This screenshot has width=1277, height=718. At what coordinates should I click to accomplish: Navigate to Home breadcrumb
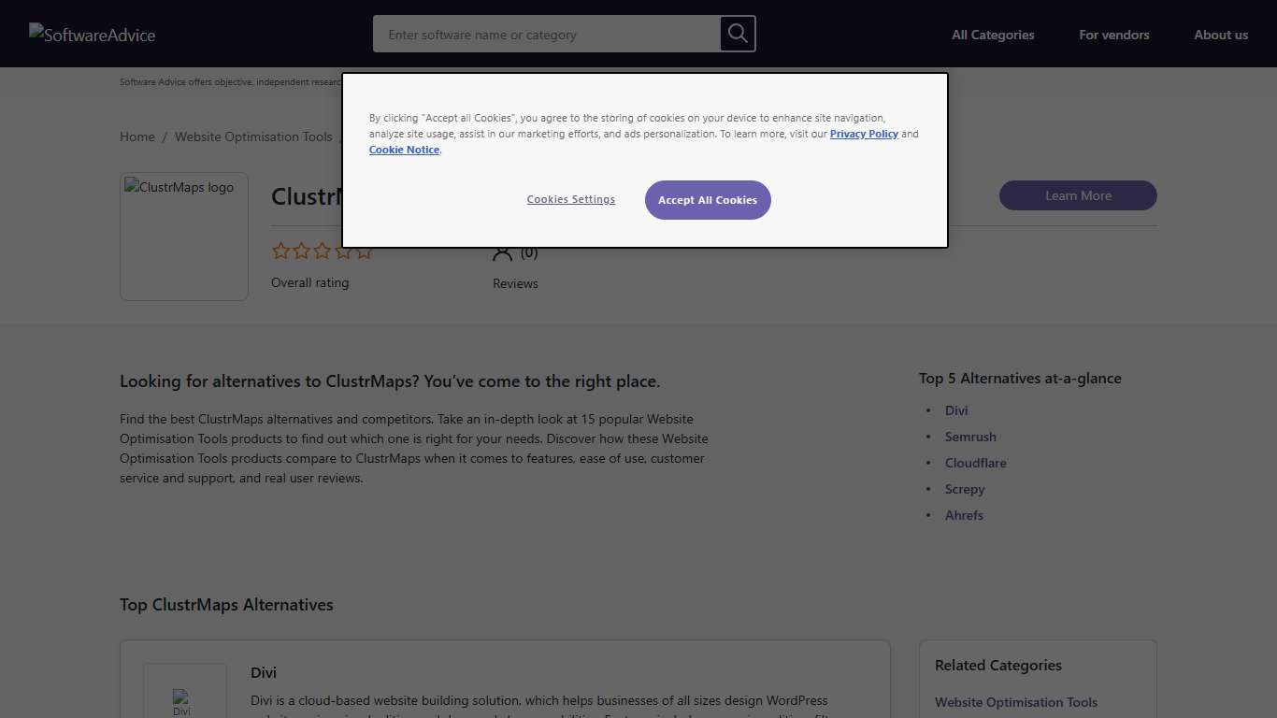coord(137,136)
